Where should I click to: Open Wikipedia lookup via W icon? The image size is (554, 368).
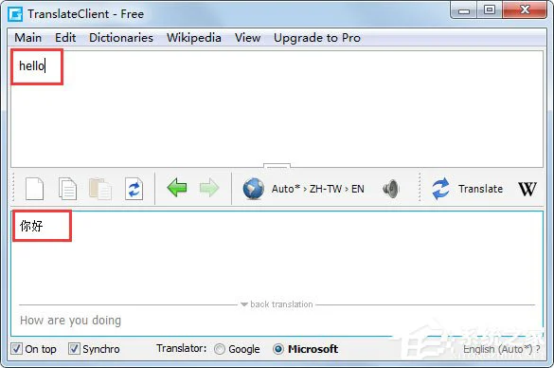527,189
